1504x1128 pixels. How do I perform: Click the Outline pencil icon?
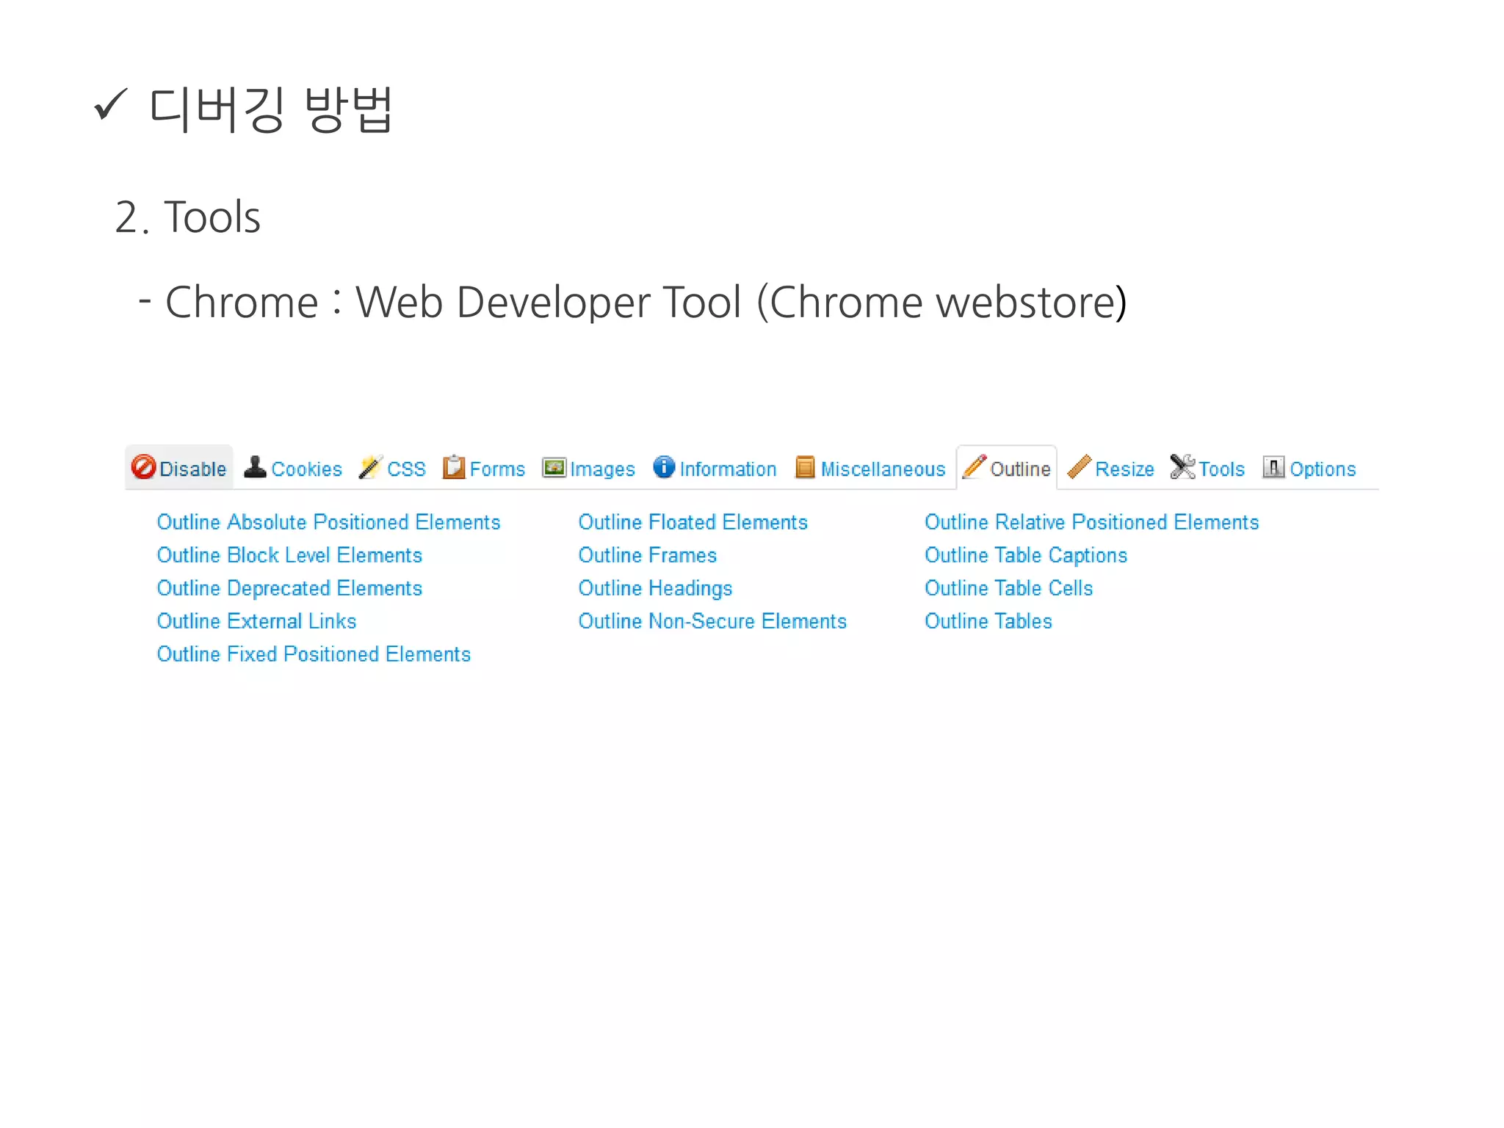[x=975, y=466]
